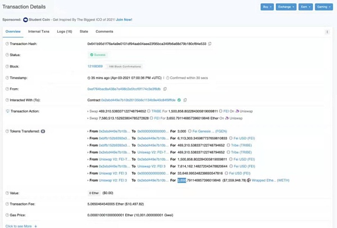This screenshot has height=228, width=337.
Task: Copy the From address using copy icon
Action: [165, 89]
